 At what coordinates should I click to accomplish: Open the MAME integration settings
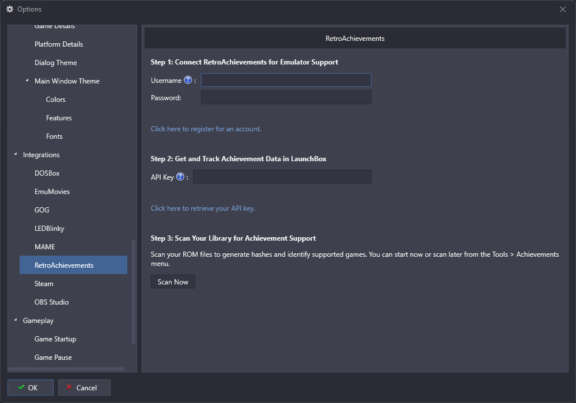click(45, 246)
